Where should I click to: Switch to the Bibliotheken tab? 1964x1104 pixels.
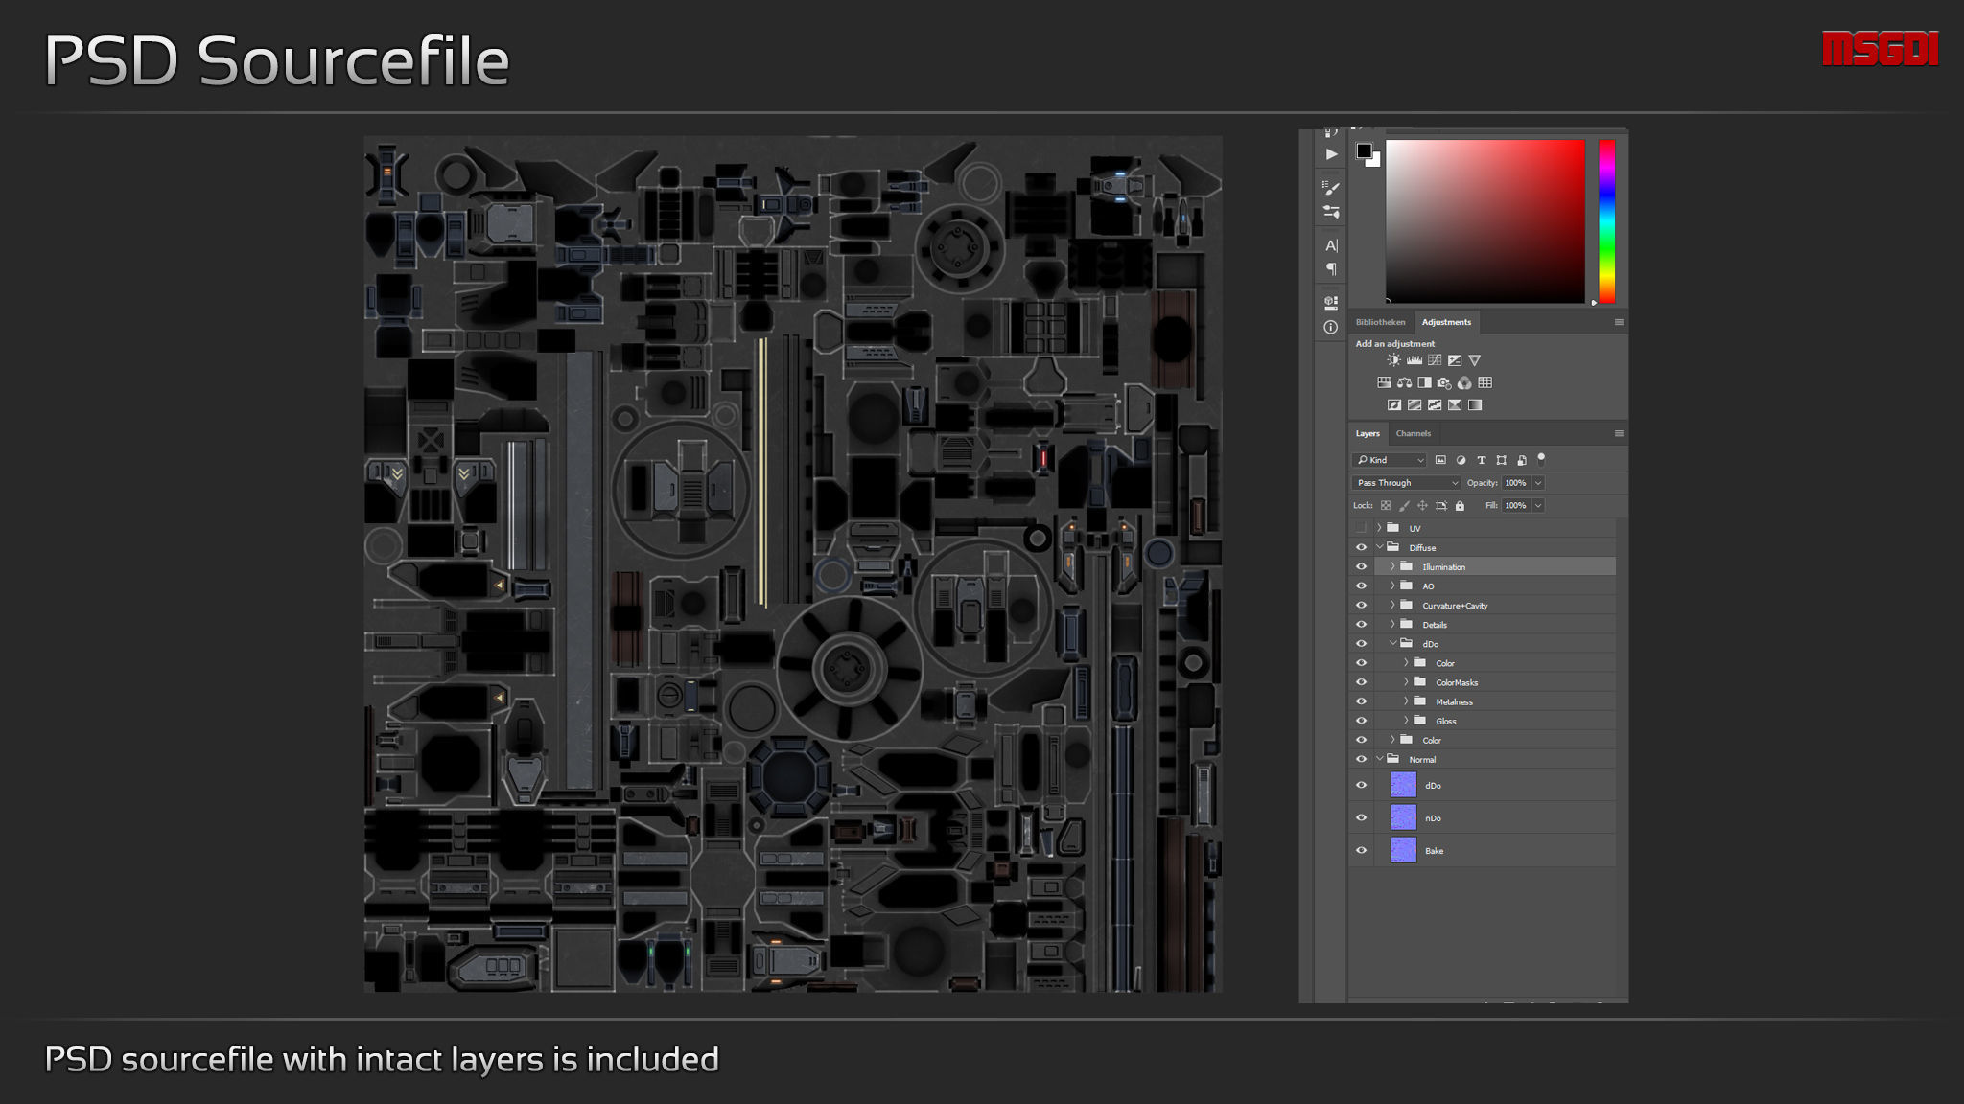[1380, 322]
